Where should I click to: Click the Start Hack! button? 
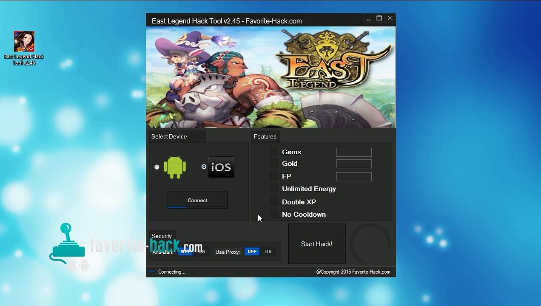coord(316,244)
